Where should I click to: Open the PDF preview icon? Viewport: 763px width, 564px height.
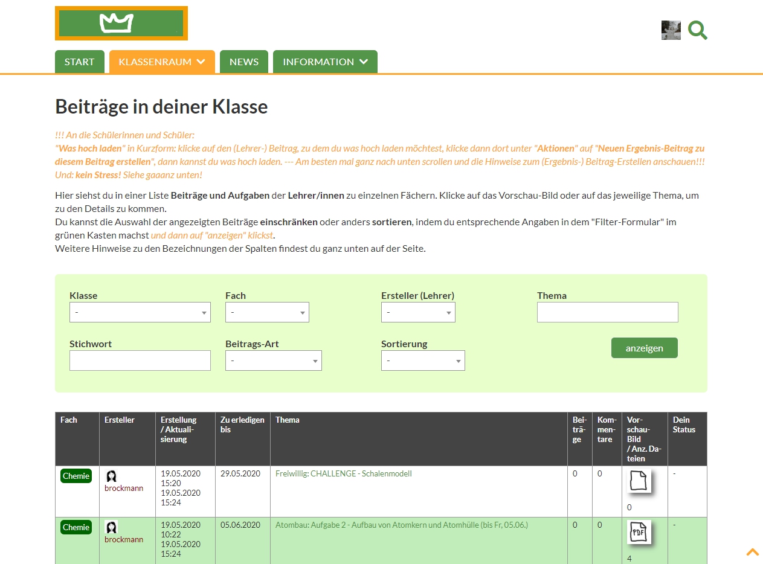click(x=639, y=532)
